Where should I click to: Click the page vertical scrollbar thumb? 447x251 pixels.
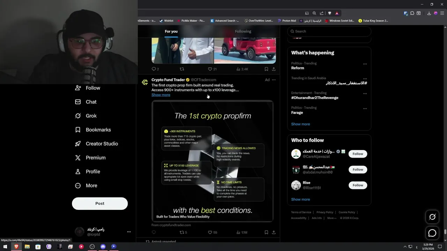[x=445, y=232]
